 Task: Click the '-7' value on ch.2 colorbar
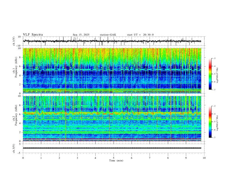(214, 138)
